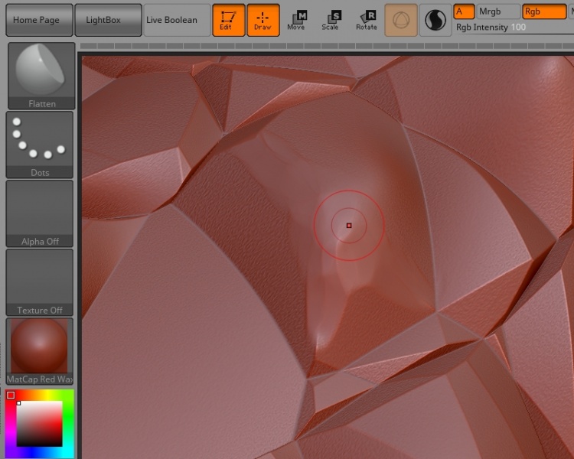Activate the Move tool

(297, 20)
